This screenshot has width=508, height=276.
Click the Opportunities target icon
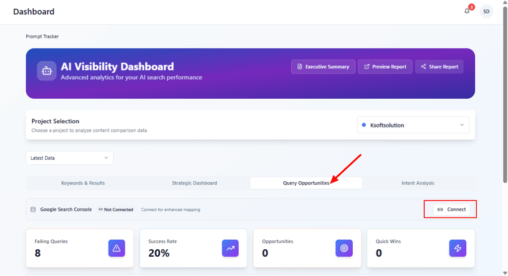[344, 248]
